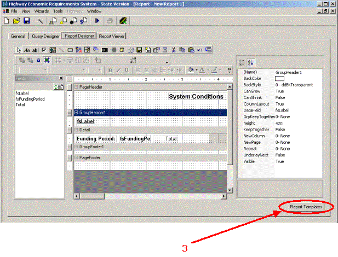Click the DataField property value fsLabel
The width and height of the screenshot is (338, 257).
point(282,110)
